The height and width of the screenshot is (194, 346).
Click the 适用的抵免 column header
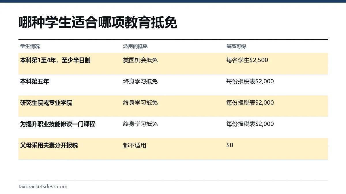click(135, 46)
